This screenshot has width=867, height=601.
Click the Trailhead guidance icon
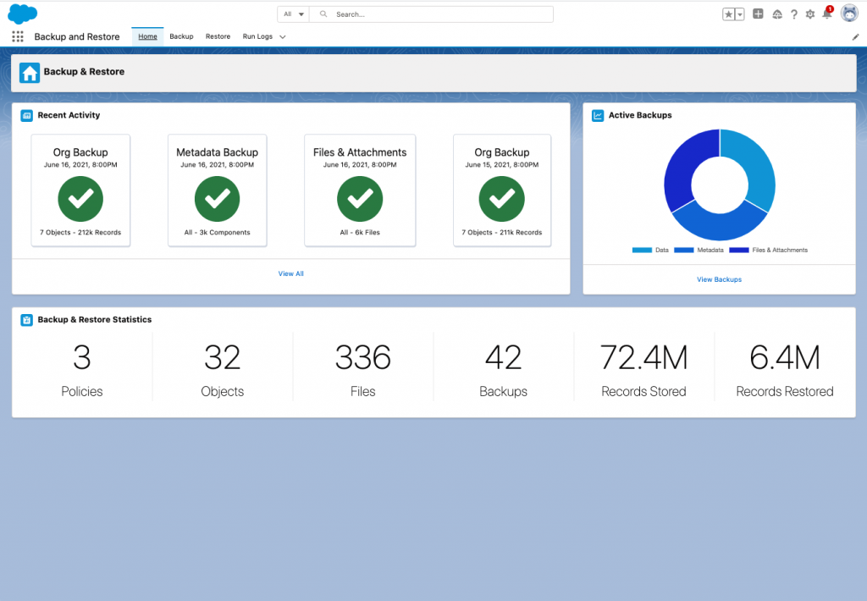(x=777, y=14)
